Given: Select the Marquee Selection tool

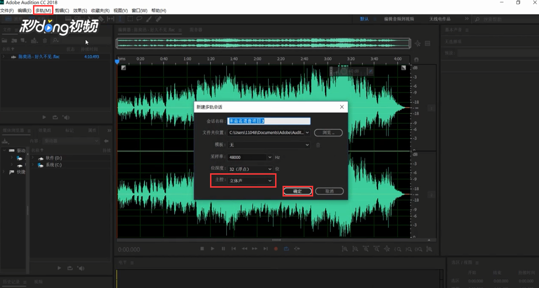Looking at the screenshot, I should click(130, 19).
